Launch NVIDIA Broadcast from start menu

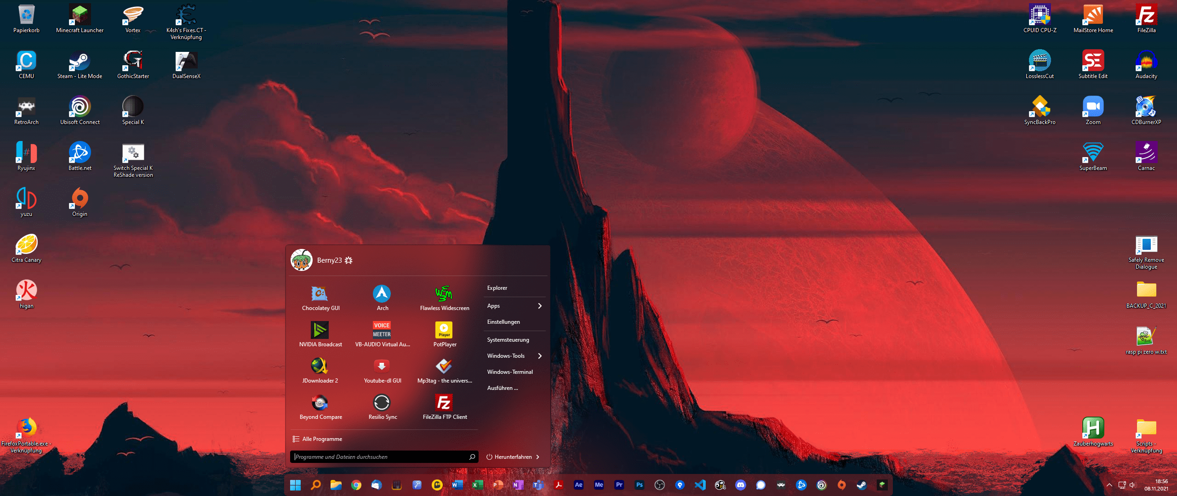tap(320, 334)
